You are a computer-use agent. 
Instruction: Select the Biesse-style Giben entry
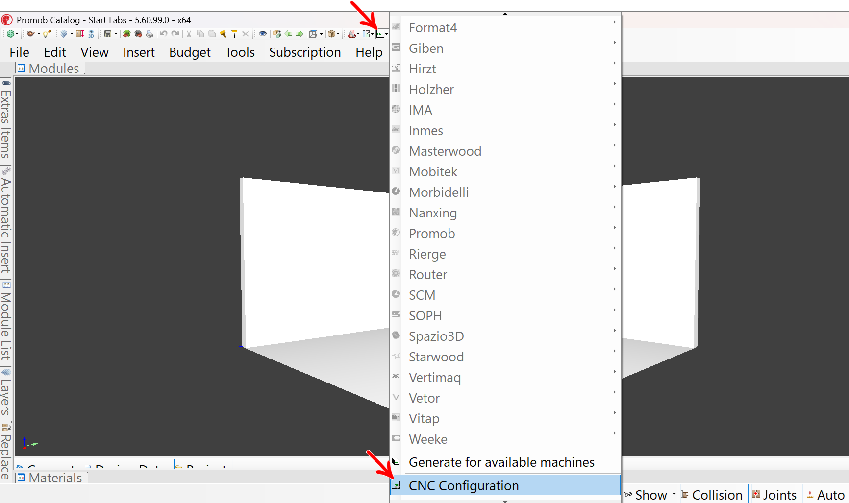(x=505, y=48)
